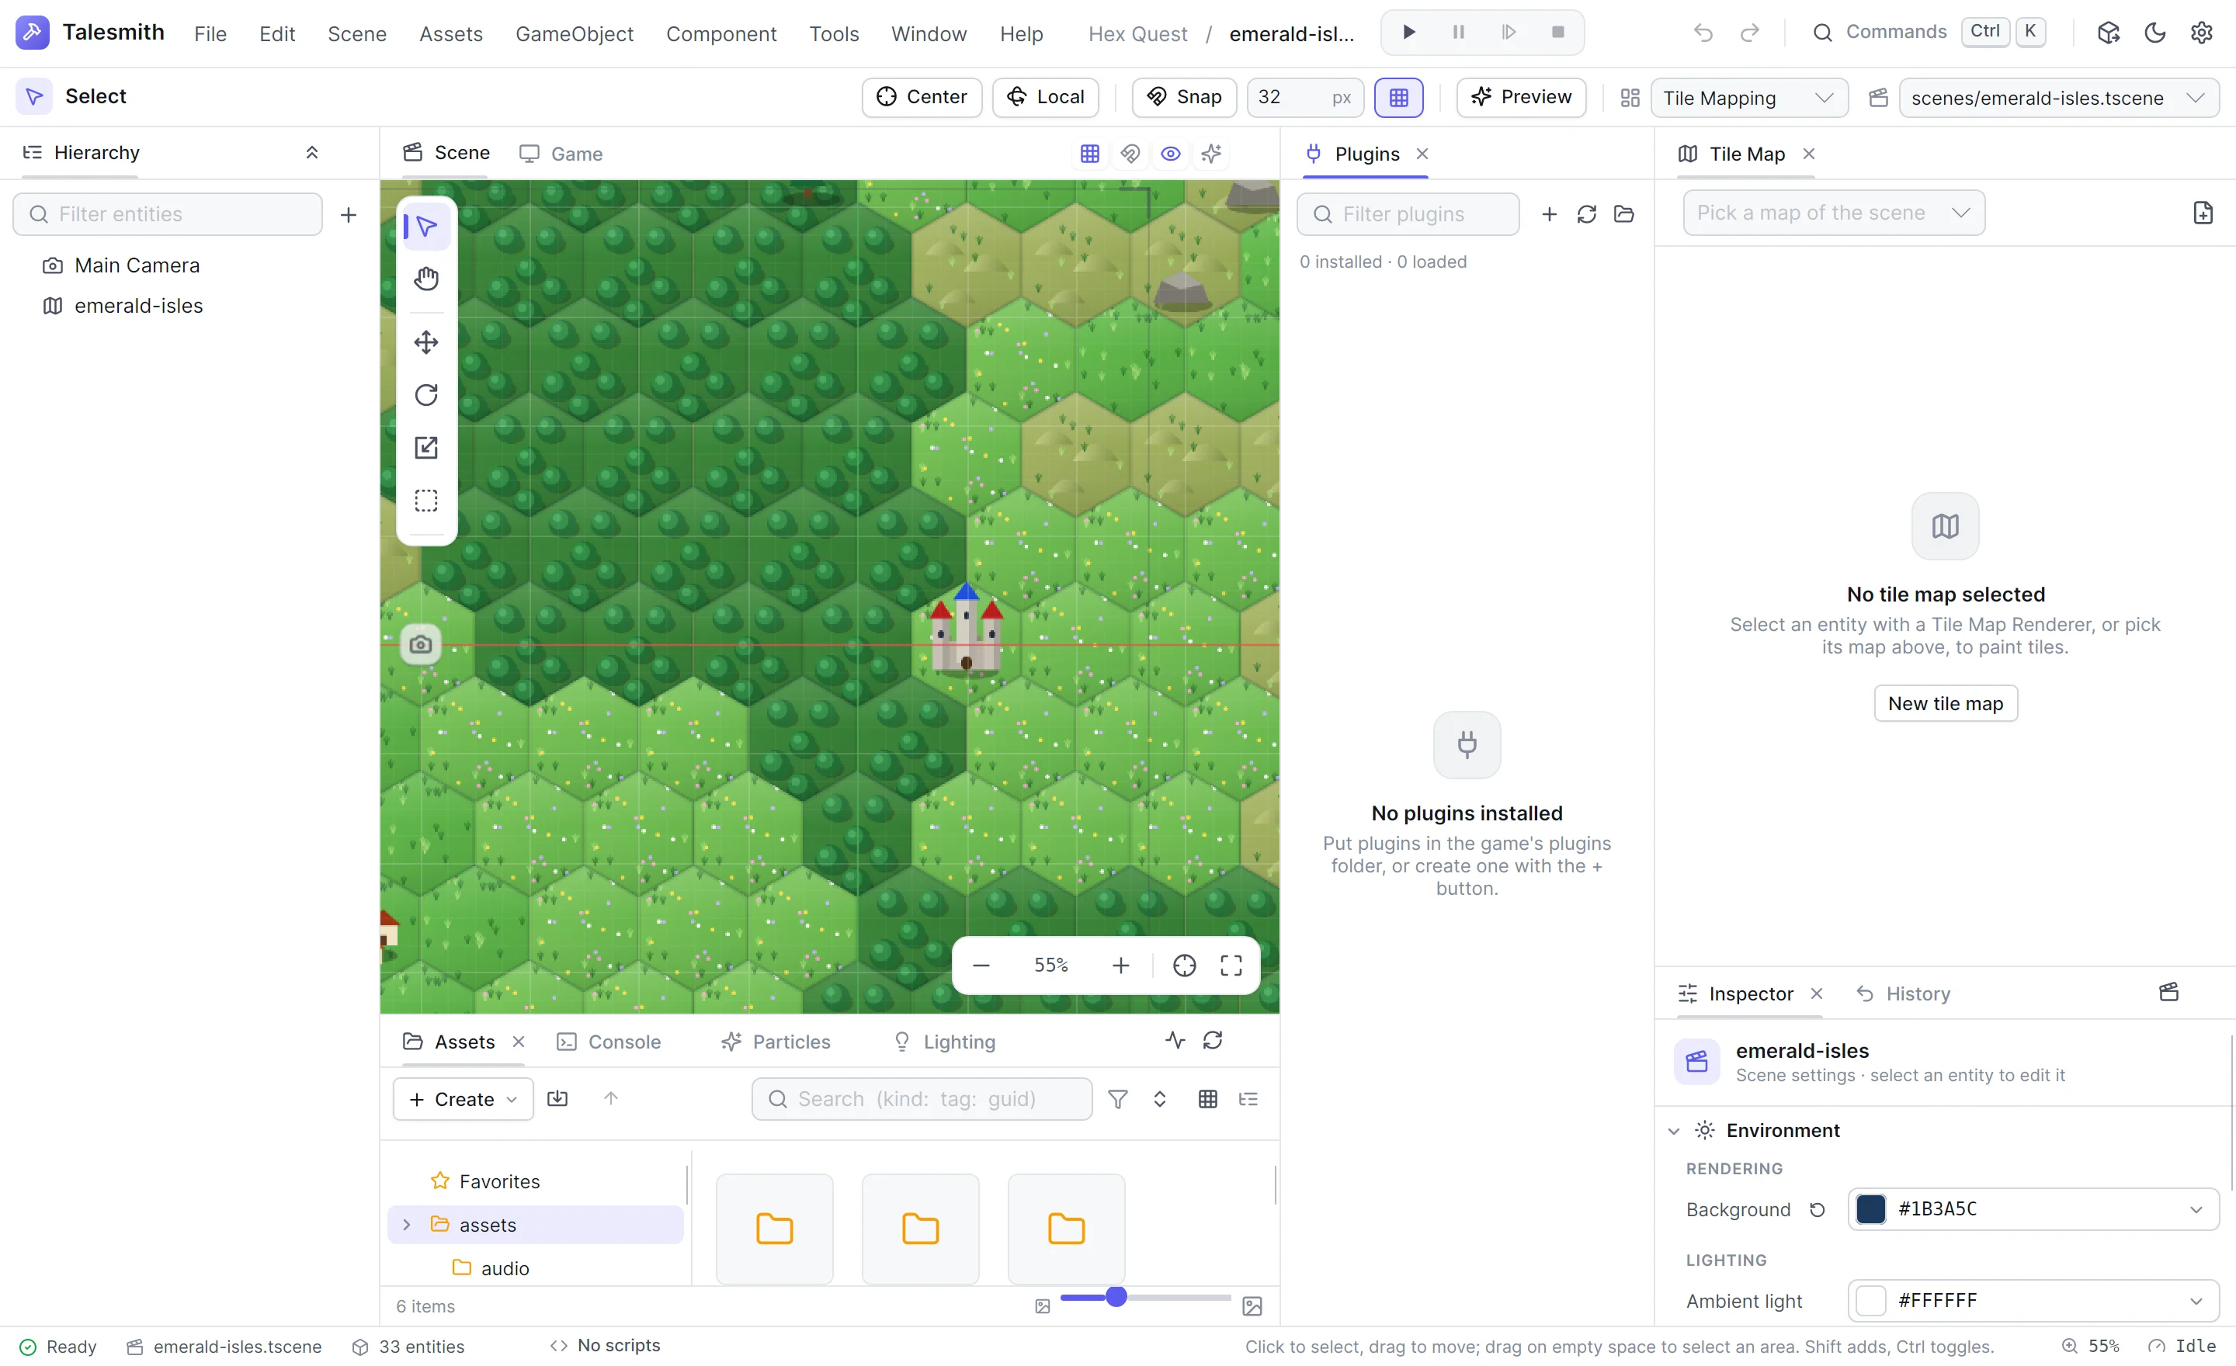2236x1366 pixels.
Task: Import asset icon next to Create
Action: point(557,1098)
